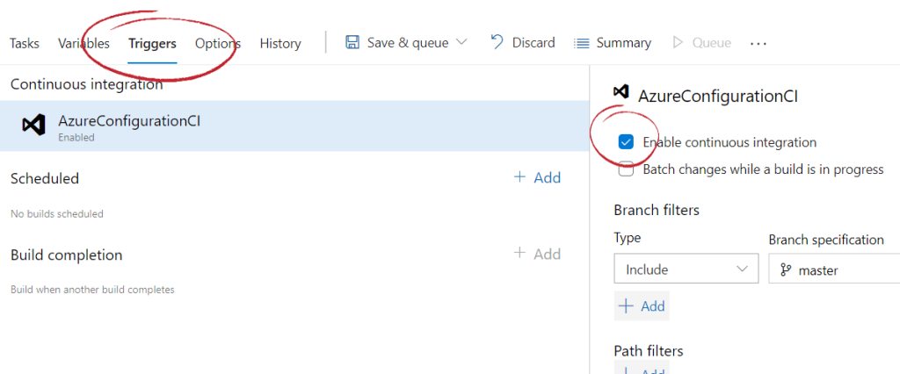Add a Build completion trigger
900x374 pixels.
(537, 254)
